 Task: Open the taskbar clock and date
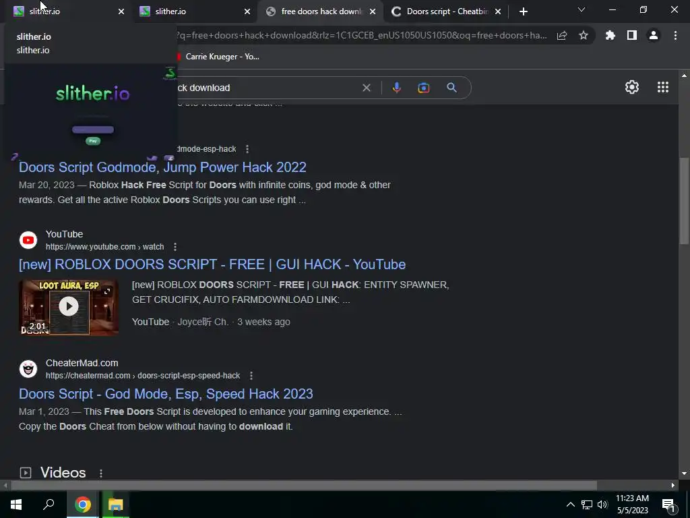pyautogui.click(x=632, y=505)
